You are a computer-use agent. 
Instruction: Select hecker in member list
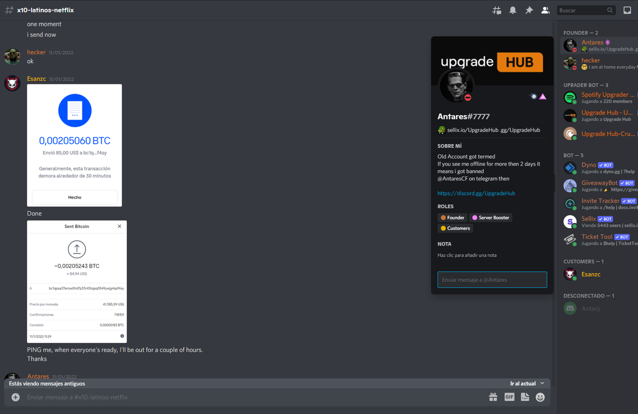click(600, 63)
